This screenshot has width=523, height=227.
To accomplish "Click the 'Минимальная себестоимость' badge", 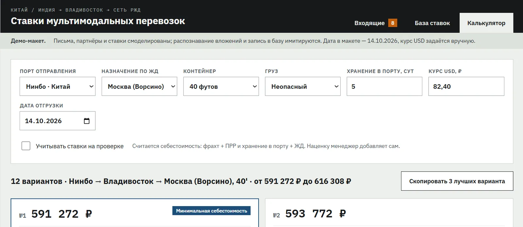I will (211, 211).
